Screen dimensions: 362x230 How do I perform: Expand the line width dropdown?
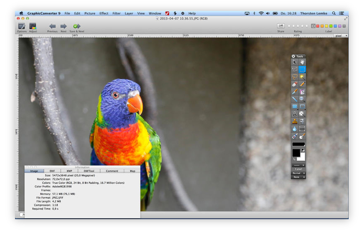(298, 165)
